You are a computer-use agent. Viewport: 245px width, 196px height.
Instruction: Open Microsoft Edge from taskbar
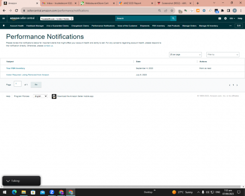[x=14, y=192]
